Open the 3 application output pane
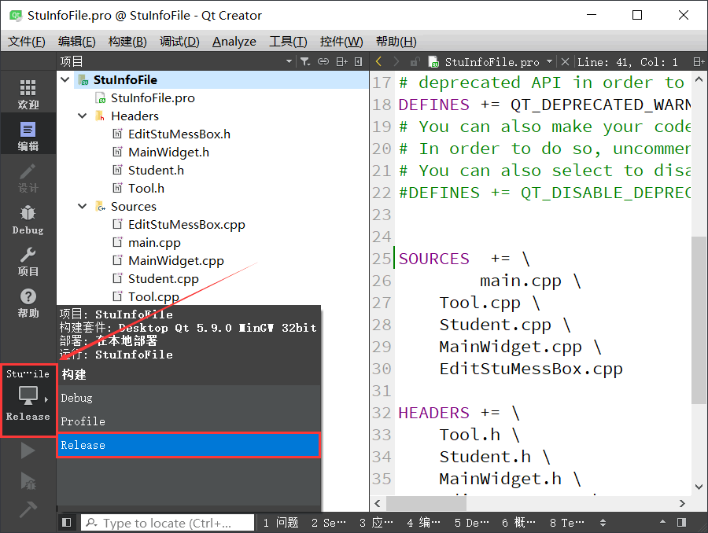The width and height of the screenshot is (708, 533). click(x=376, y=523)
